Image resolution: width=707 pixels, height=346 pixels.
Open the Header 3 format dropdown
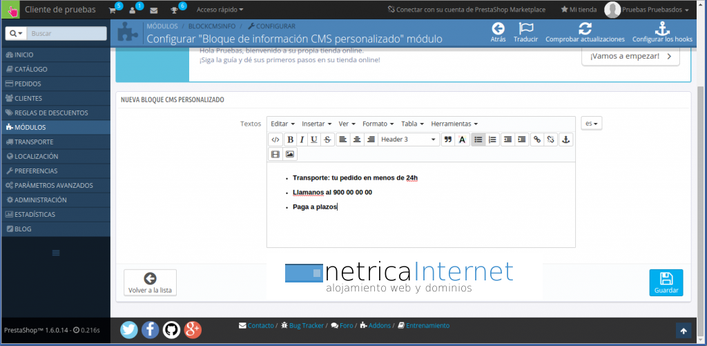[x=409, y=140]
